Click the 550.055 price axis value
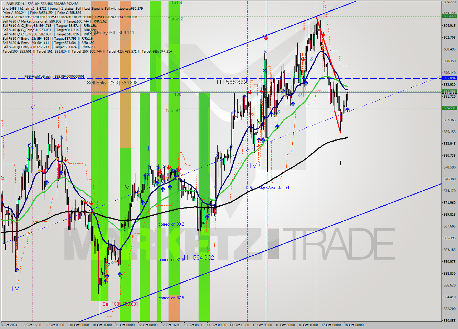This screenshot has width=458, height=329. 449,320
